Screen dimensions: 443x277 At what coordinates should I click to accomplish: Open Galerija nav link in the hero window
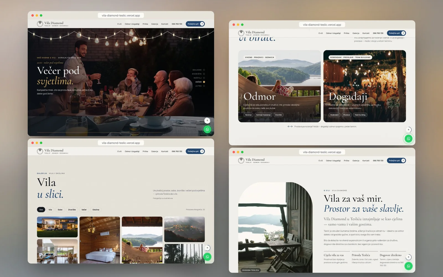pos(154,24)
